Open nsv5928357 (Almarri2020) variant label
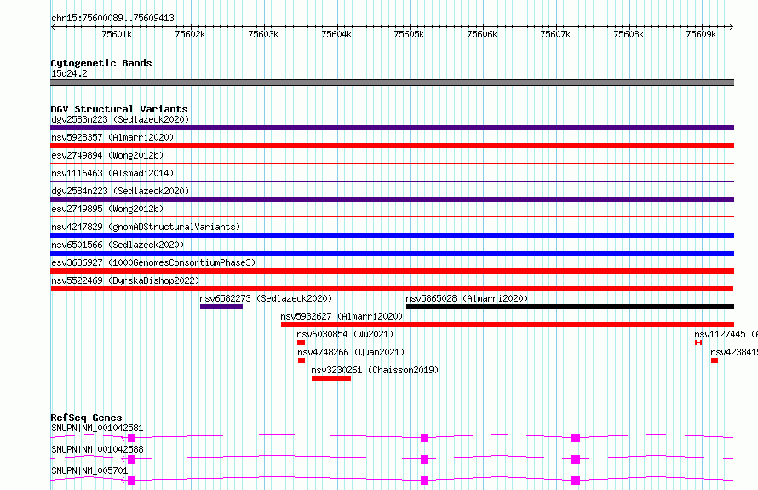 pyautogui.click(x=112, y=137)
